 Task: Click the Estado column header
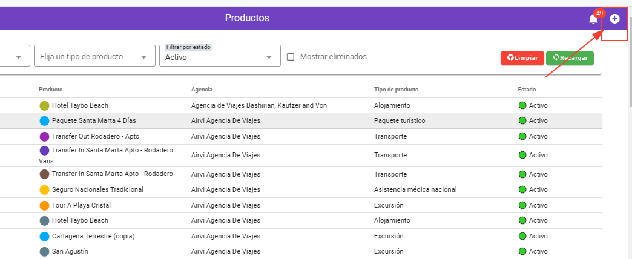[527, 90]
